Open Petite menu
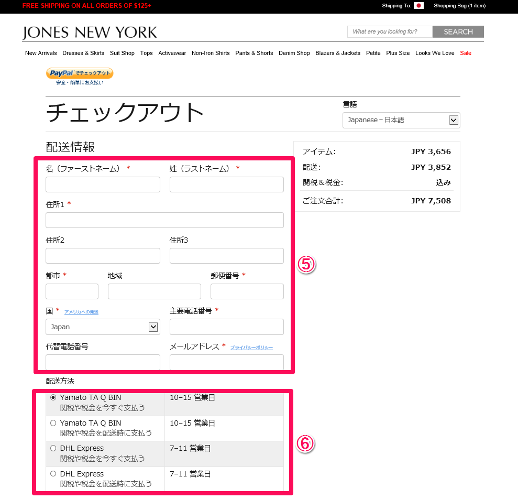This screenshot has width=518, height=499. [373, 53]
